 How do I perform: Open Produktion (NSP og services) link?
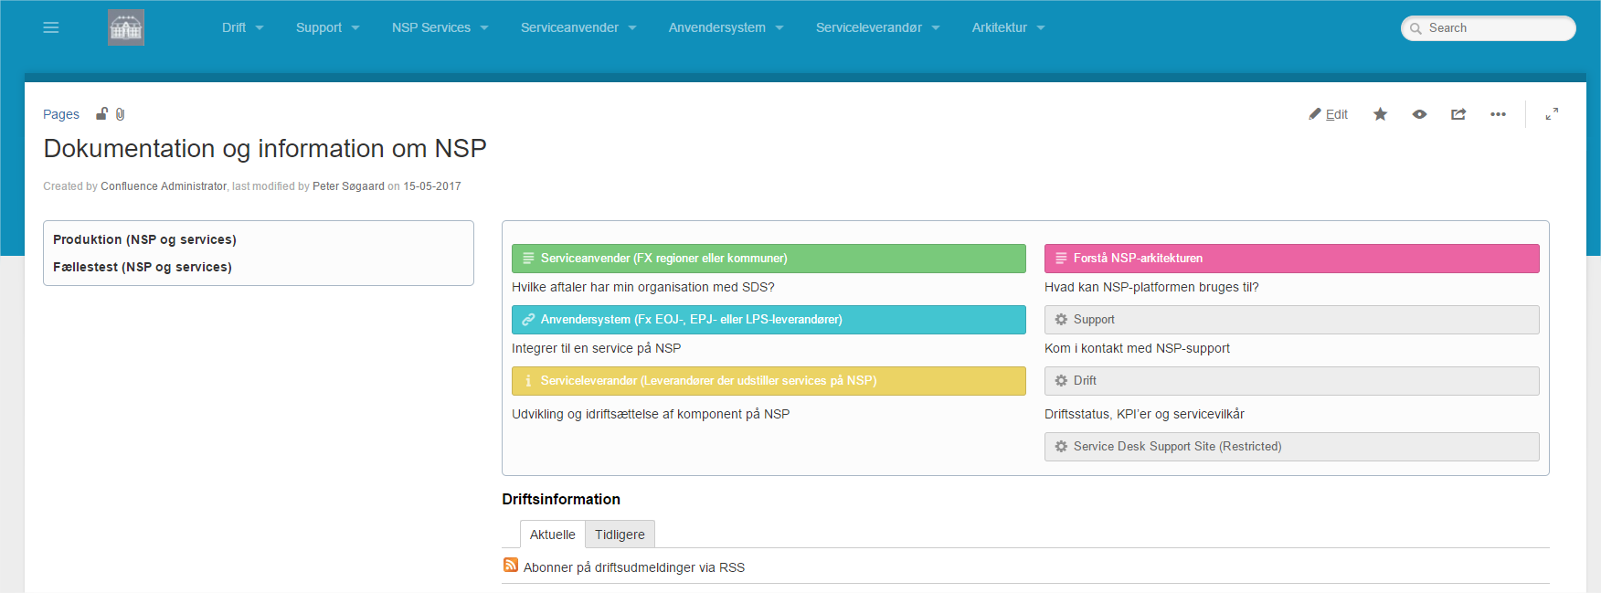pos(144,239)
